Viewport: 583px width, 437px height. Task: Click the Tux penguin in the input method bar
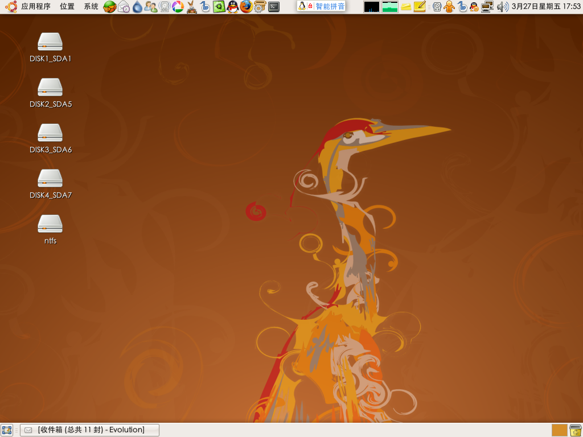click(302, 6)
